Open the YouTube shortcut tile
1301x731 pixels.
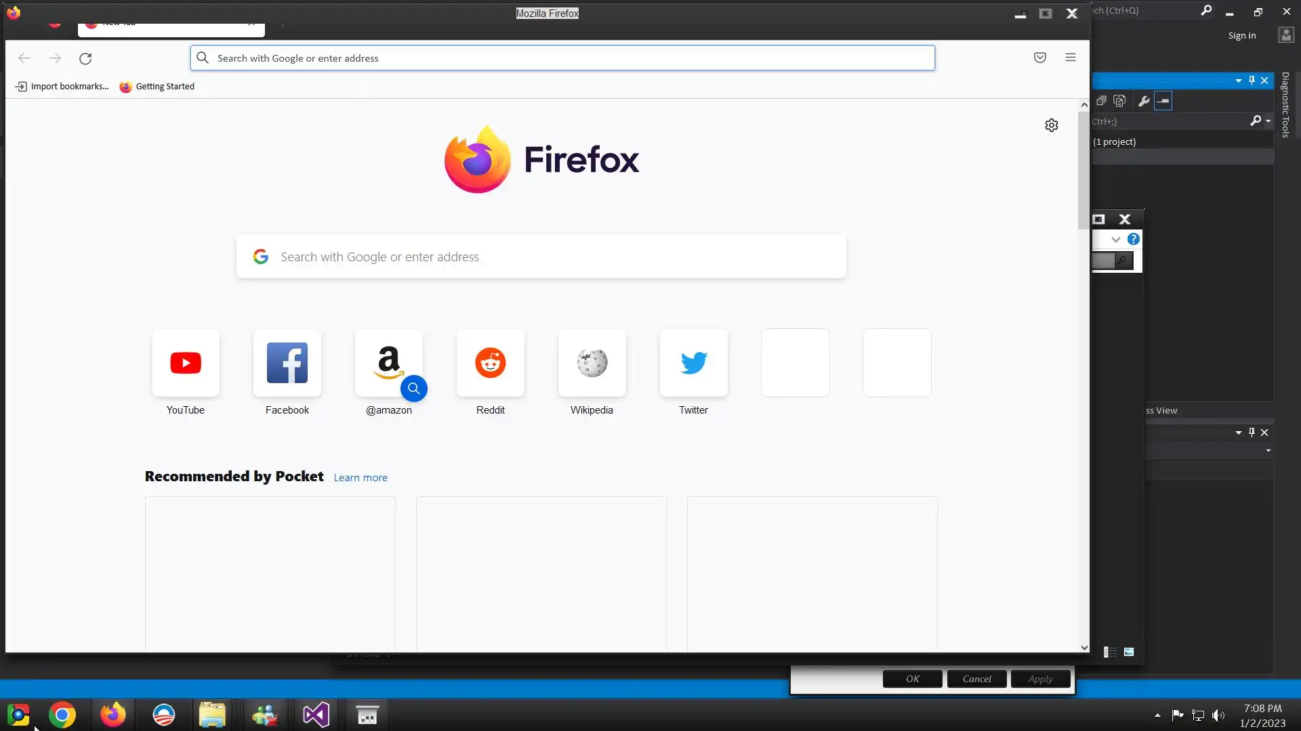pyautogui.click(x=185, y=363)
